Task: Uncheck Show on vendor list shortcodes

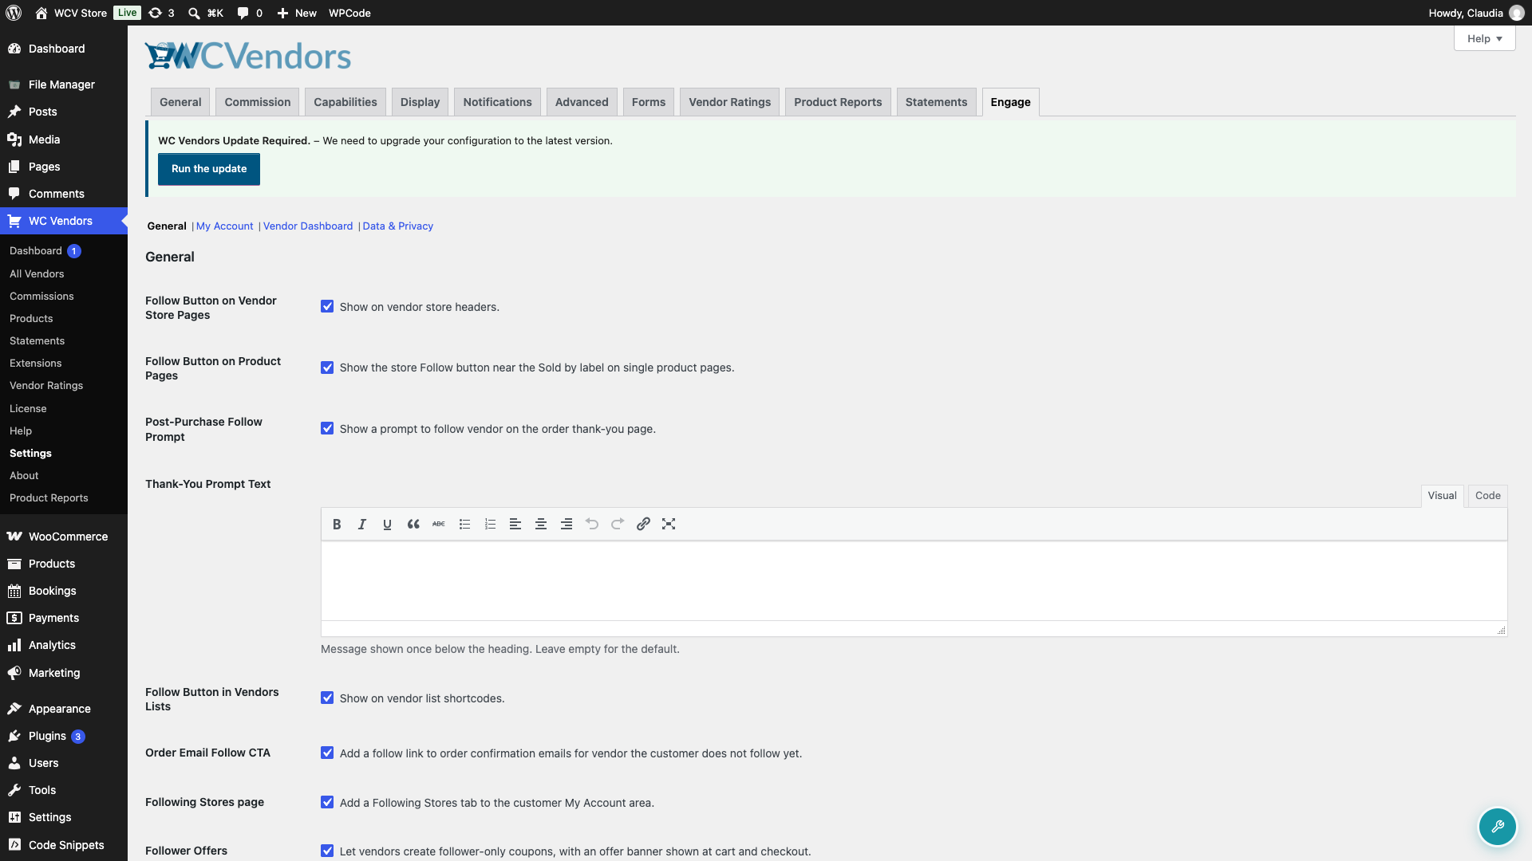Action: point(327,698)
